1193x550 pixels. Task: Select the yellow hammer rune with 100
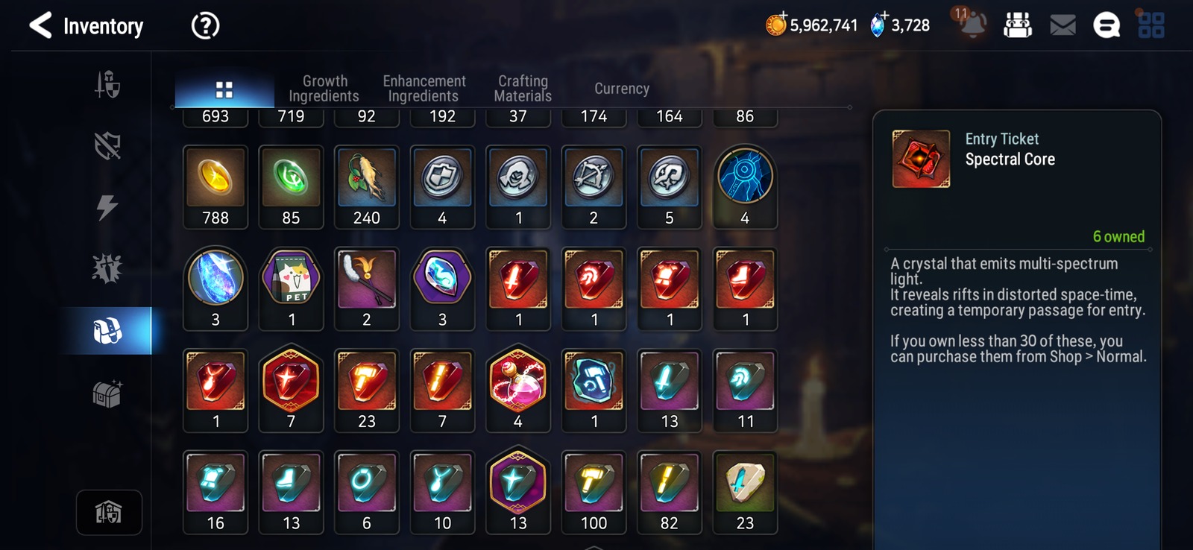(594, 492)
